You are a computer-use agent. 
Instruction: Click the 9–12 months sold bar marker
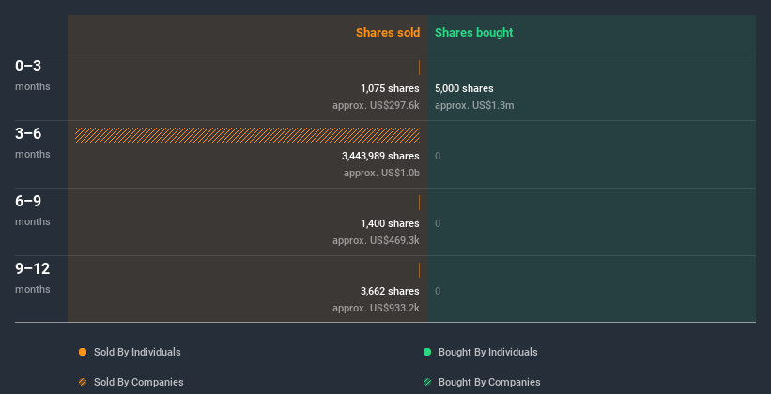(419, 270)
